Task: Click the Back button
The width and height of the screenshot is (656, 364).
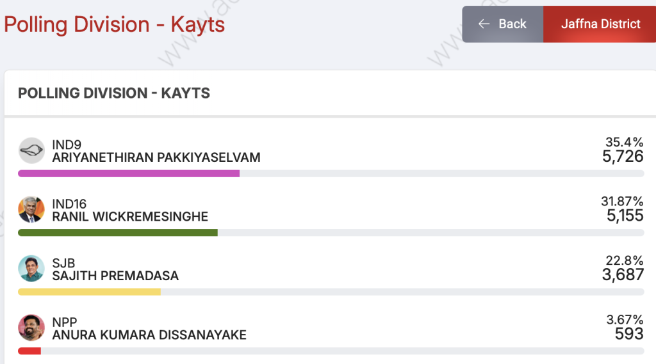Action: point(502,24)
